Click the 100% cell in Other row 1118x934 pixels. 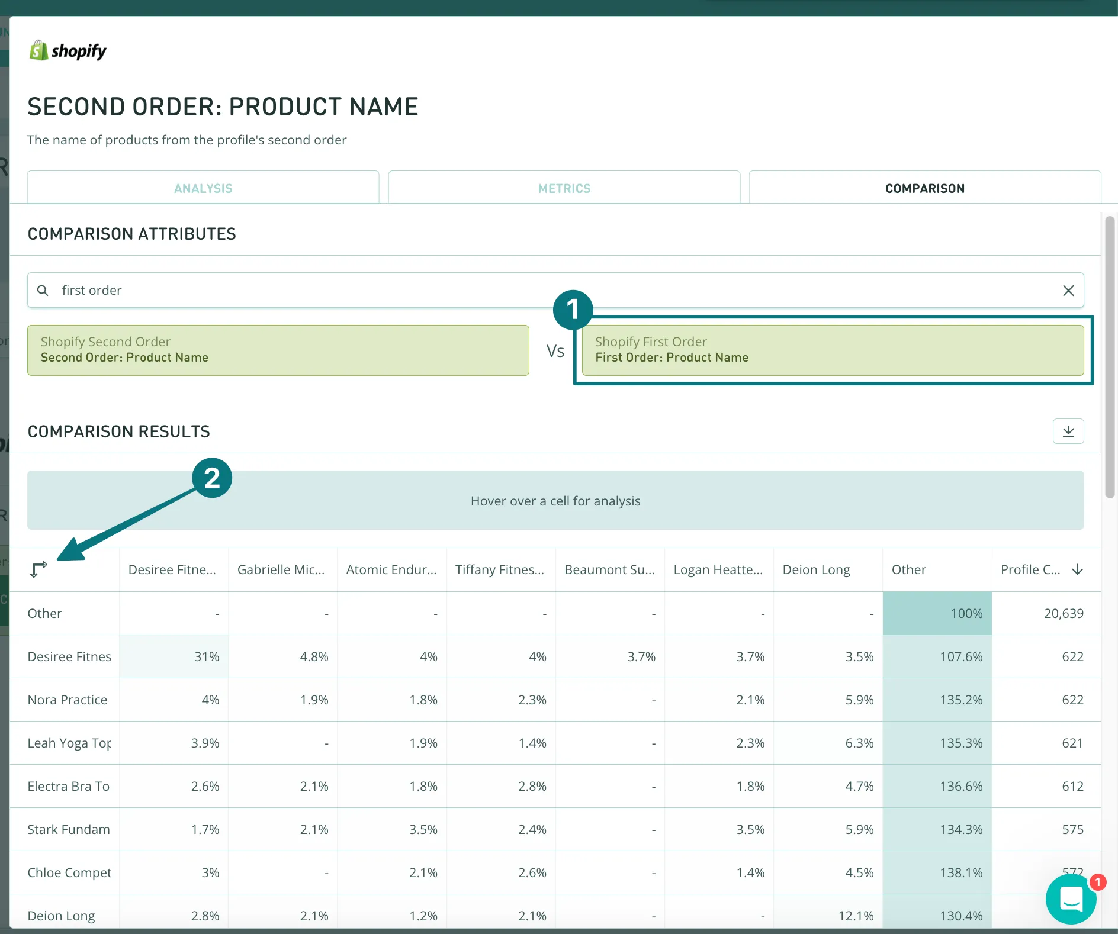[937, 613]
